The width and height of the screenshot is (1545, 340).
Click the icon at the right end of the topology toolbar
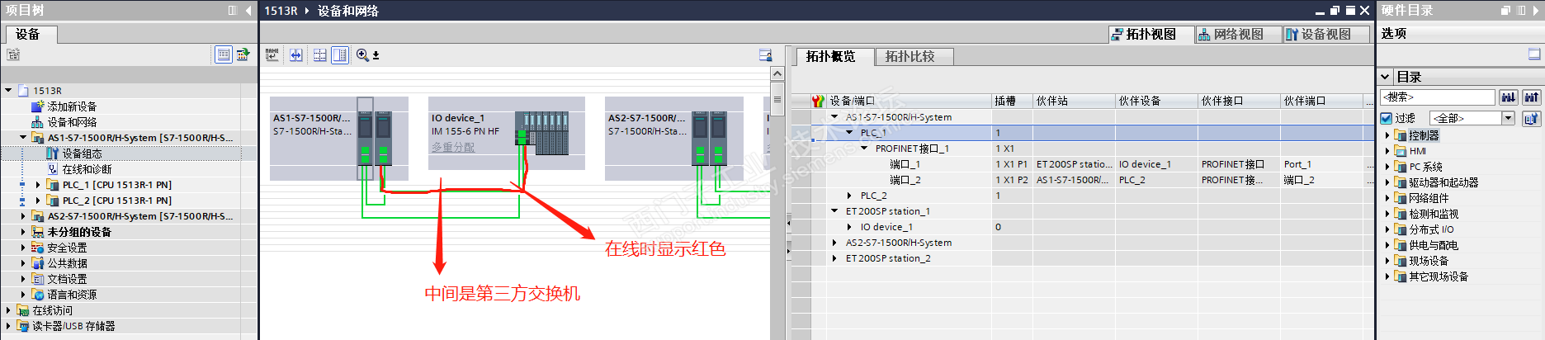pyautogui.click(x=765, y=54)
